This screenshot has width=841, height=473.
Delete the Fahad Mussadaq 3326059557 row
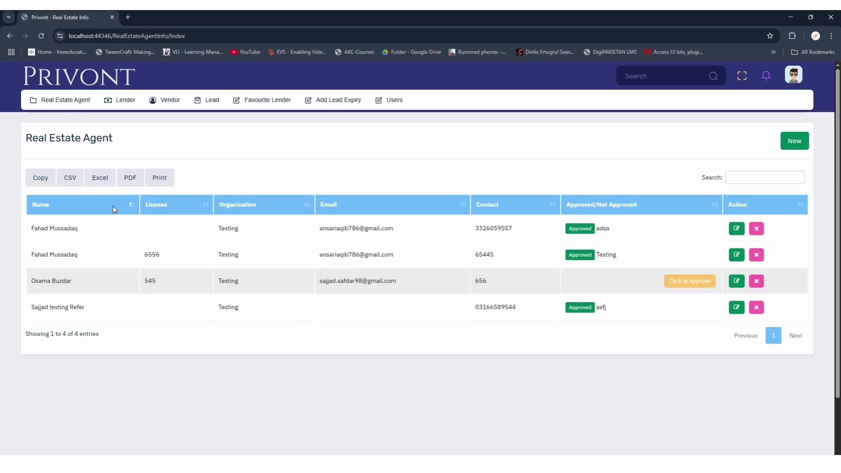click(756, 229)
